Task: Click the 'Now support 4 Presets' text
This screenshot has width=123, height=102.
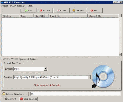Action: pyautogui.click(x=47, y=85)
